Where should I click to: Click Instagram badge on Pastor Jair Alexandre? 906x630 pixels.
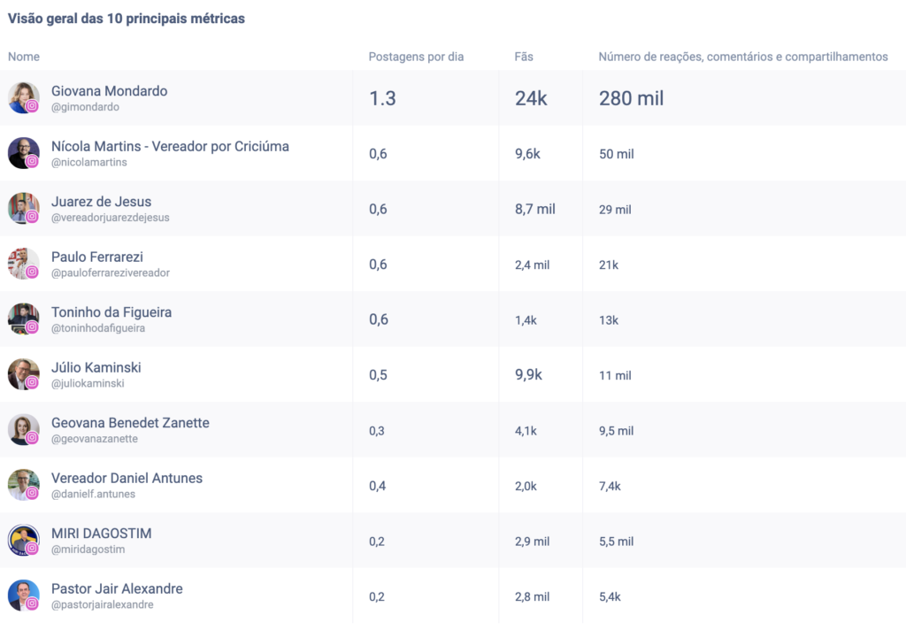(x=32, y=603)
